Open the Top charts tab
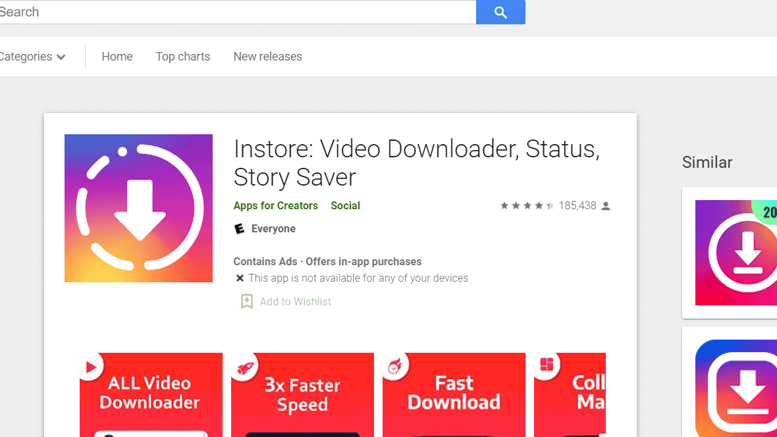 tap(183, 57)
